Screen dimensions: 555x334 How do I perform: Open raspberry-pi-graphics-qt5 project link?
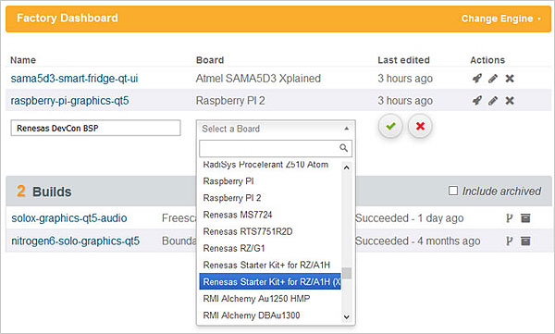click(x=69, y=101)
